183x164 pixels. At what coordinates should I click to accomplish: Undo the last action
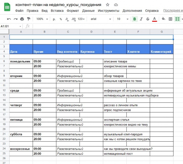tap(9, 19)
